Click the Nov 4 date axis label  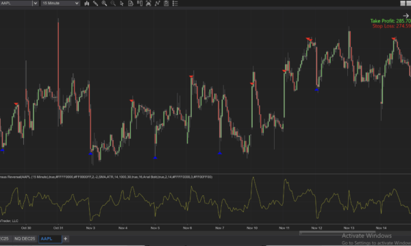tap(123, 228)
